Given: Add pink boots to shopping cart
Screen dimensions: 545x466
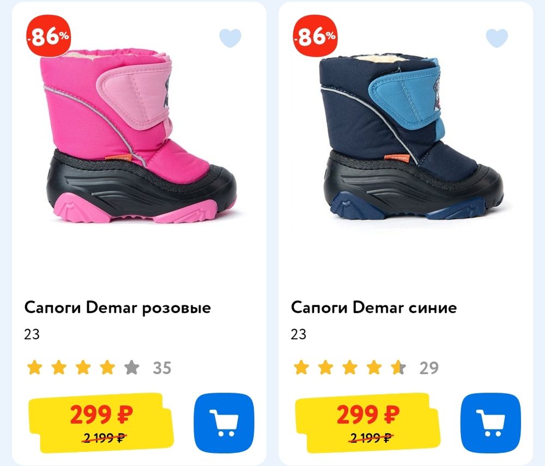Looking at the screenshot, I should tap(224, 422).
